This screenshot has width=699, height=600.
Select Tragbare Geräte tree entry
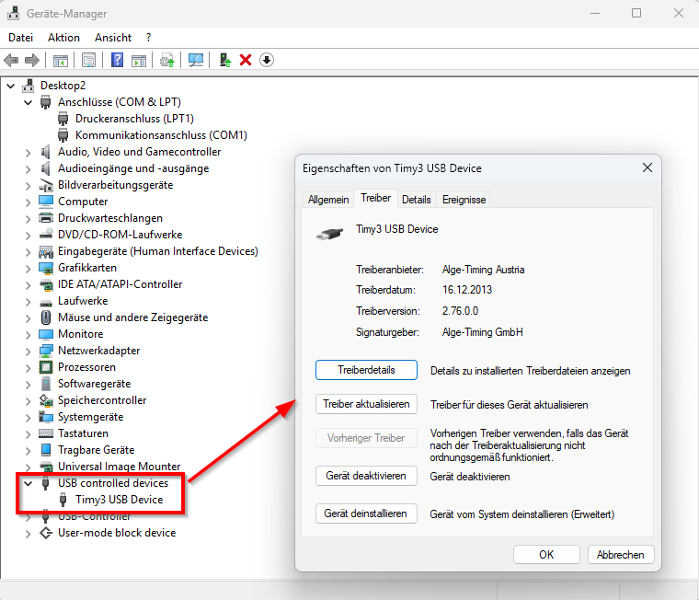(x=96, y=450)
